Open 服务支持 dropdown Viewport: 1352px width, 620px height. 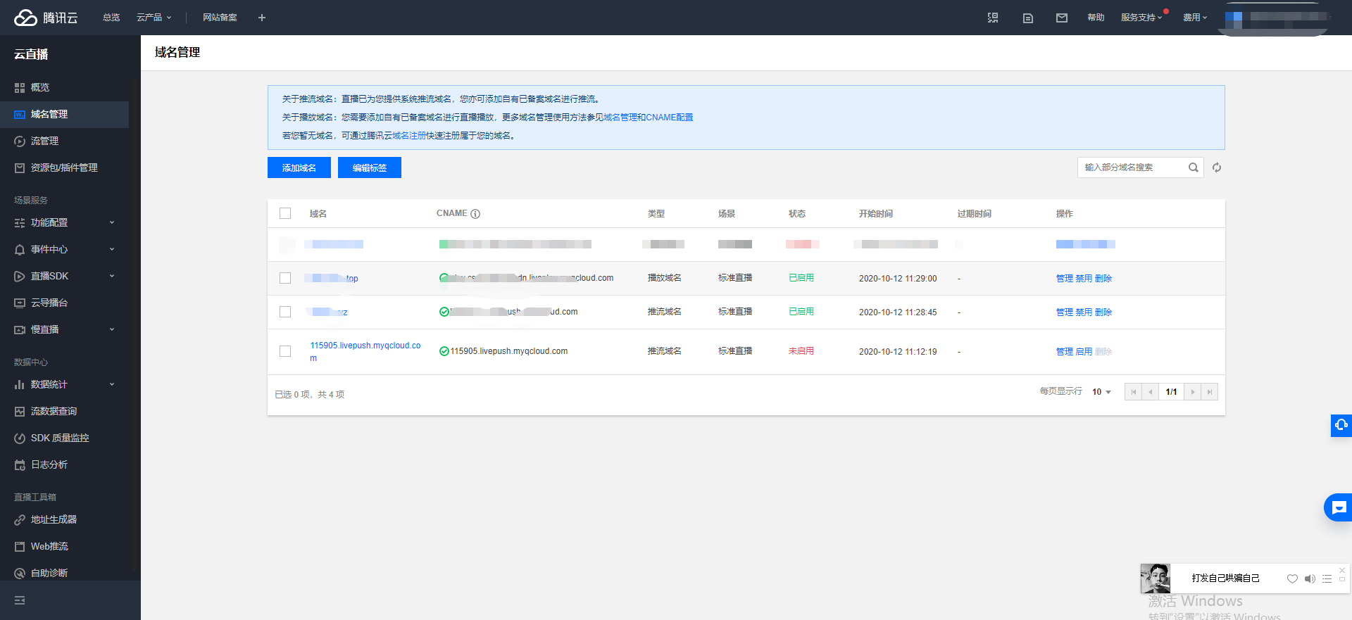(x=1141, y=18)
